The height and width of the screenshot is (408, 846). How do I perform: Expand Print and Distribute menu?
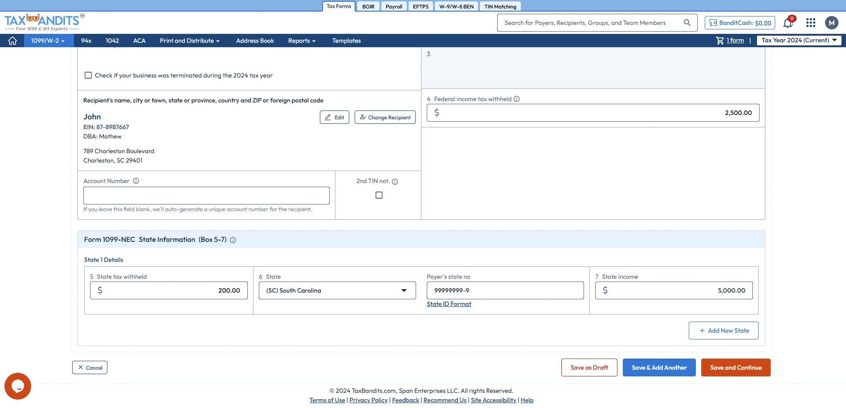(x=190, y=41)
